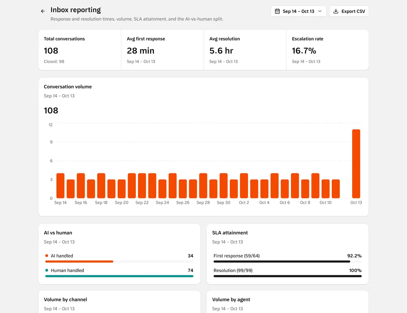Click the '16.7%' escalation rate value
Image resolution: width=407 pixels, height=313 pixels.
pyautogui.click(x=304, y=50)
